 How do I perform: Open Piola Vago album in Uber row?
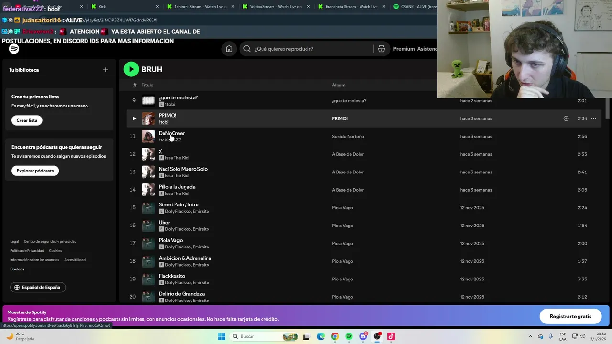(342, 226)
